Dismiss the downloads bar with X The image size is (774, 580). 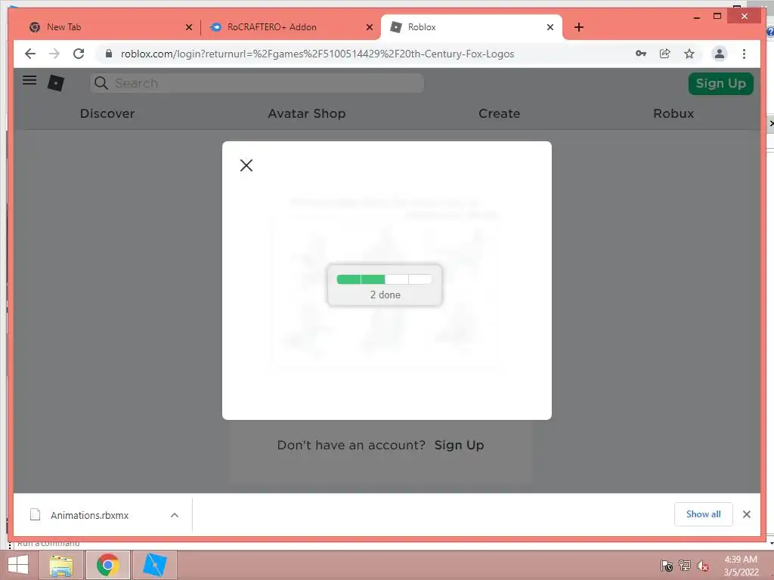pyautogui.click(x=746, y=514)
